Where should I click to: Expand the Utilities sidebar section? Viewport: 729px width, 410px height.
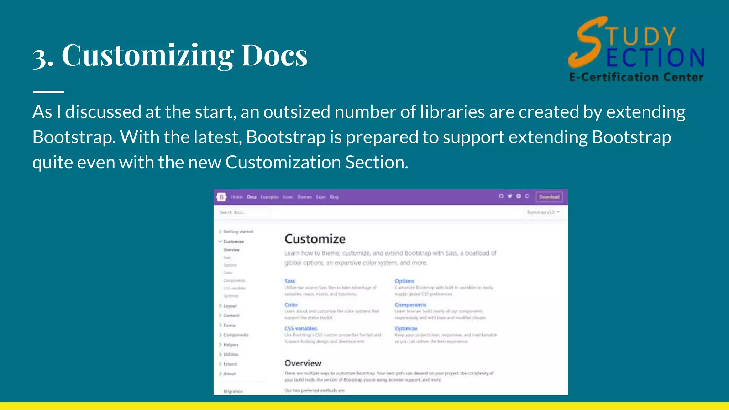pyautogui.click(x=229, y=354)
